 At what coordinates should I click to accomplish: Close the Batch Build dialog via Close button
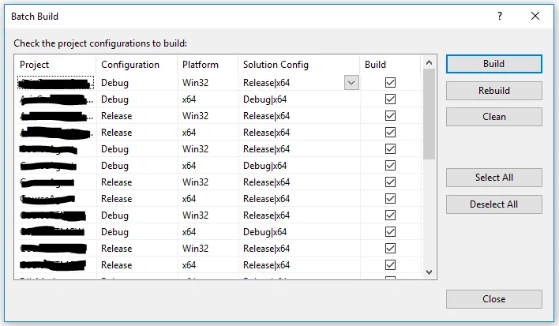[493, 299]
